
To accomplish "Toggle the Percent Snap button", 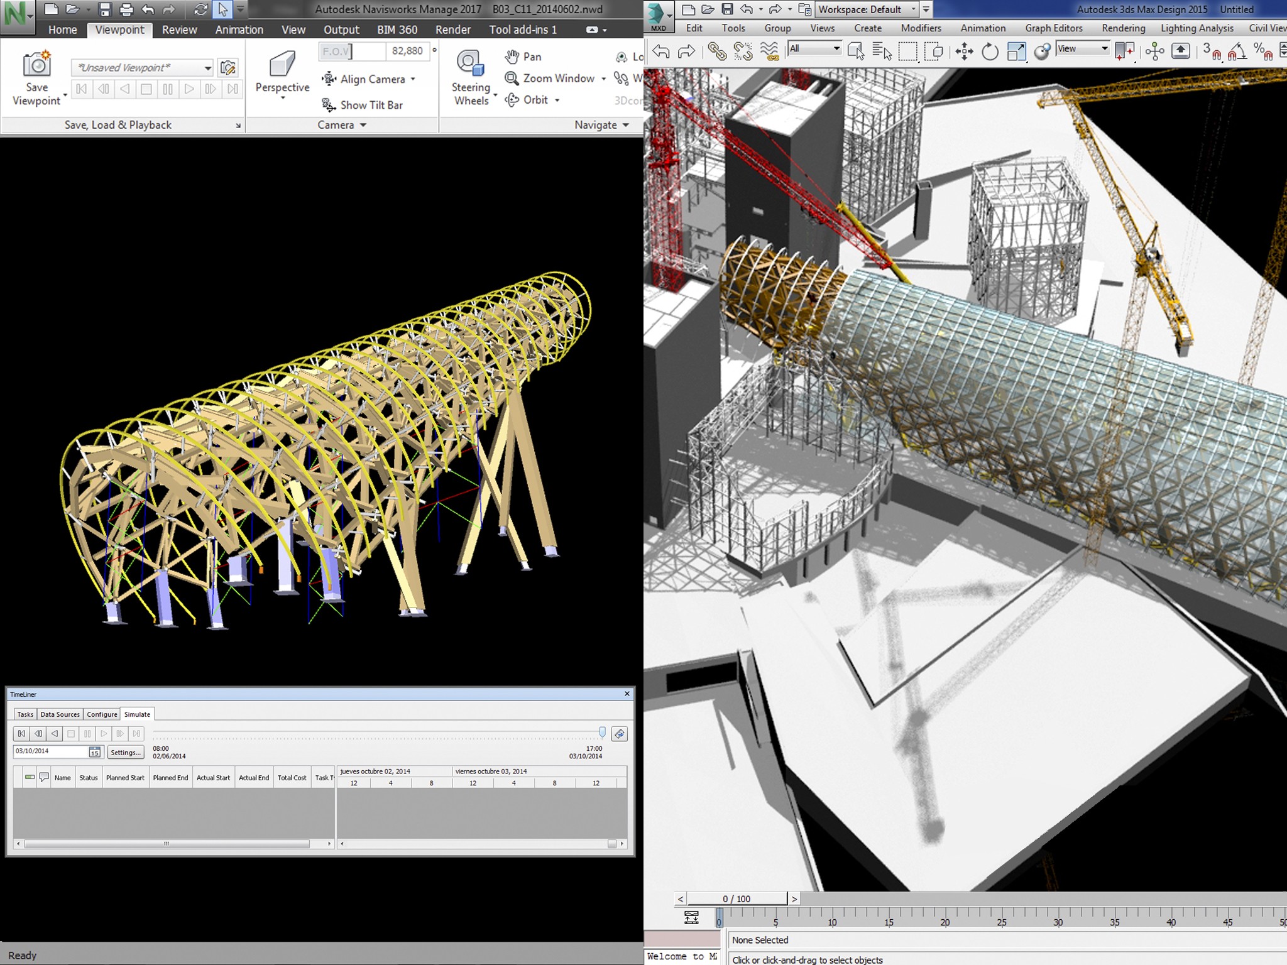I will pyautogui.click(x=1262, y=51).
